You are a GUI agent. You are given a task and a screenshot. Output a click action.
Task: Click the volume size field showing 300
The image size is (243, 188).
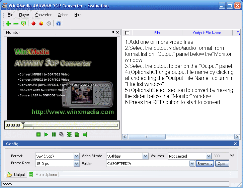tap(220, 156)
